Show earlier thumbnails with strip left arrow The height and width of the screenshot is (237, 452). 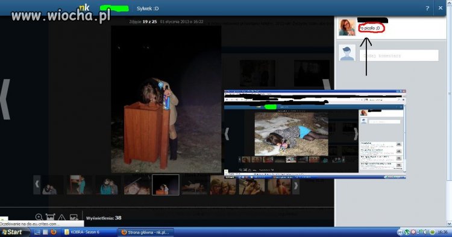37,185
